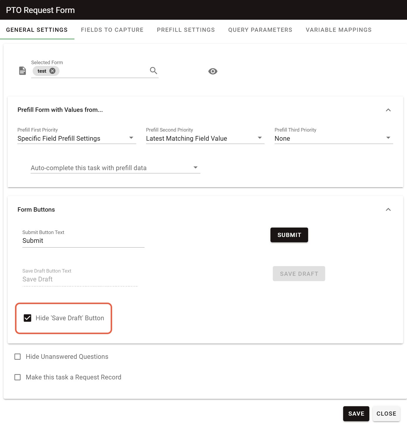This screenshot has width=407, height=428.
Task: Click the search magnifier icon
Action: coord(153,71)
